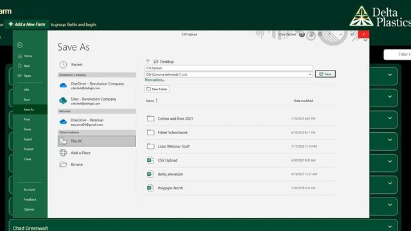Image resolution: width=411 pixels, height=231 pixels.
Task: Select New in the backstage sidebar
Action: tap(24, 66)
